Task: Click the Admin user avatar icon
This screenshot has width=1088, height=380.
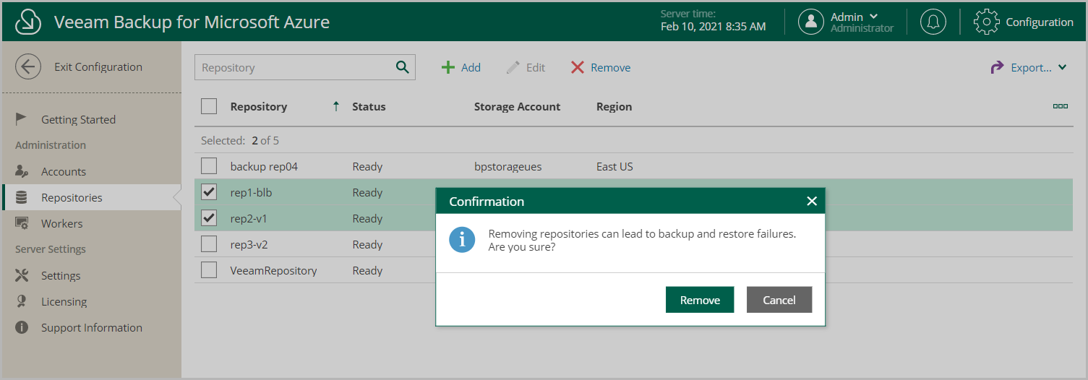Action: (x=811, y=22)
